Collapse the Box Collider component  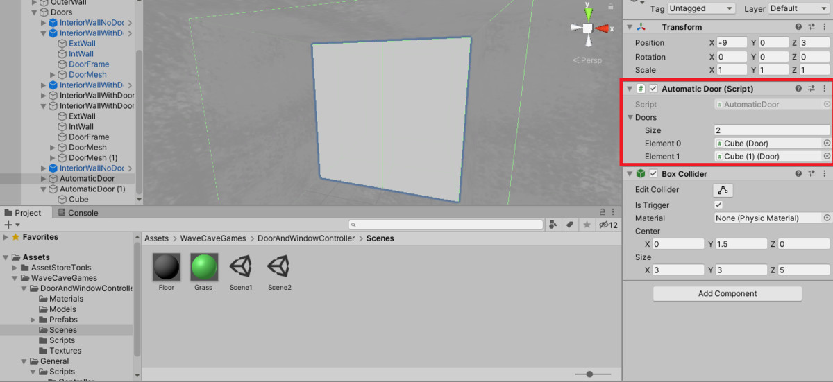click(x=630, y=174)
